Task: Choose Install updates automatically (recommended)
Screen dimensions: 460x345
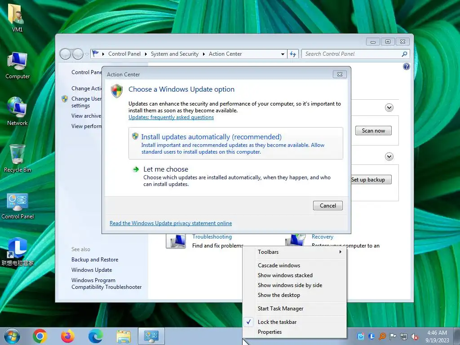Action: point(235,143)
